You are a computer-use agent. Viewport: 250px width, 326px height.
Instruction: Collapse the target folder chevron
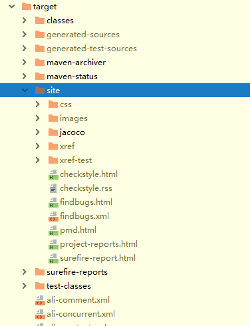(11, 7)
